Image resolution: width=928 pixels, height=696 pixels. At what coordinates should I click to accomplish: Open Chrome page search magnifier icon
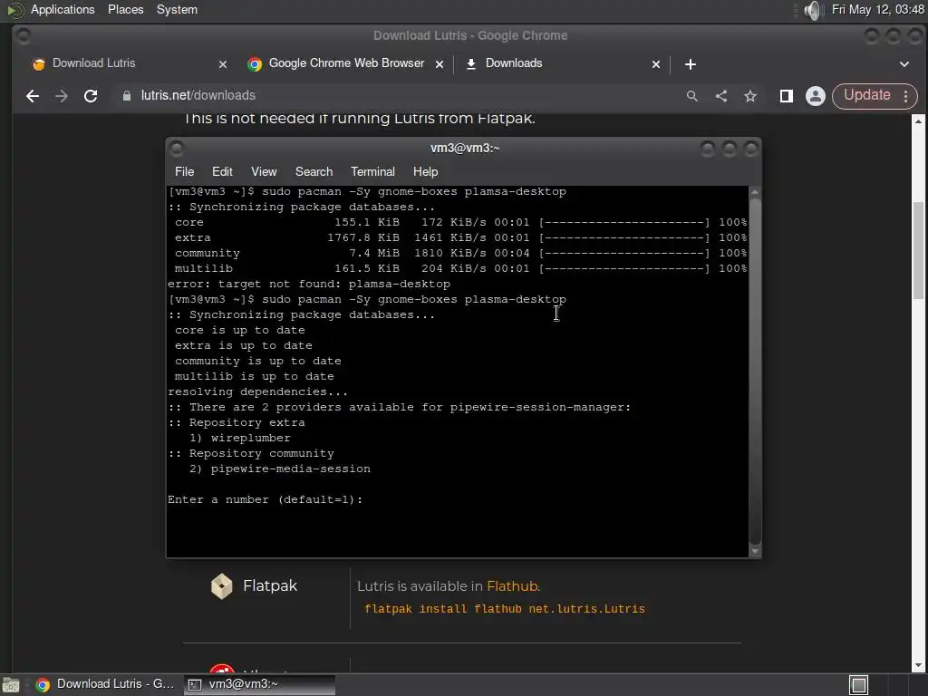click(x=691, y=96)
